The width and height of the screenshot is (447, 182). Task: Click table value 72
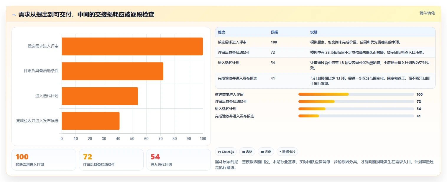[x=273, y=53]
